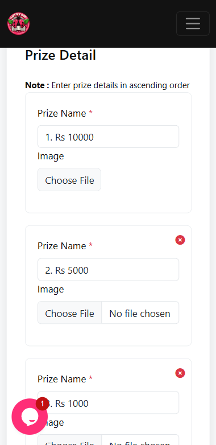Click the Prize Name label above Rs 5000
The image size is (216, 445).
coord(62,246)
